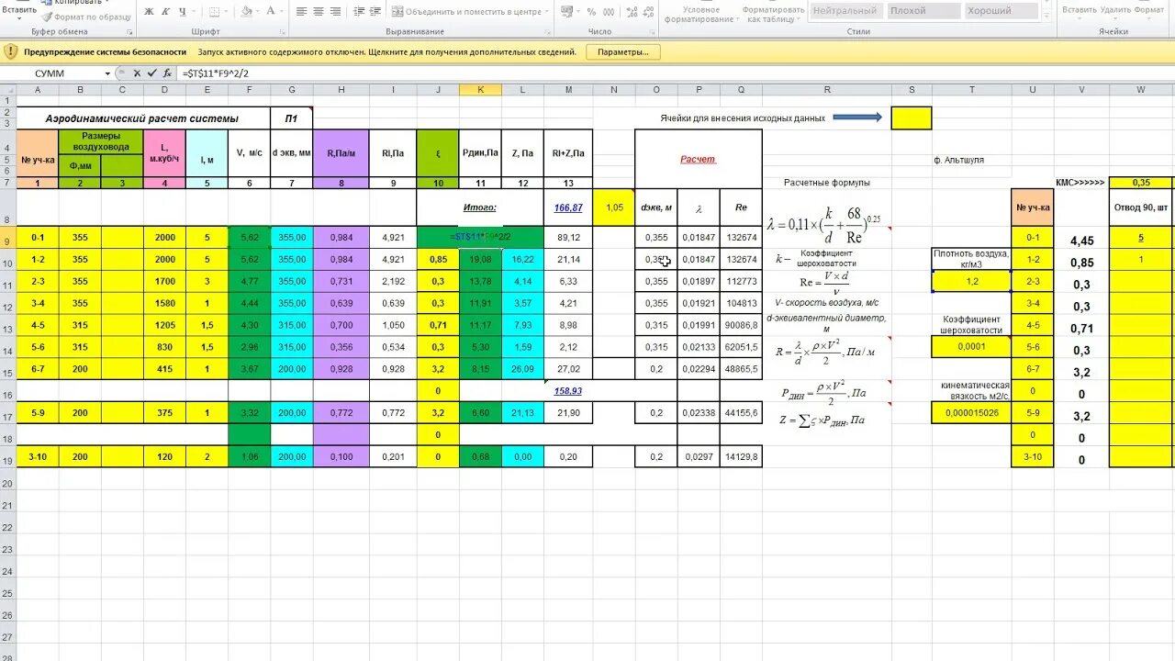This screenshot has height=661, width=1175.
Task: Click the decrease indent icon
Action: (357, 12)
